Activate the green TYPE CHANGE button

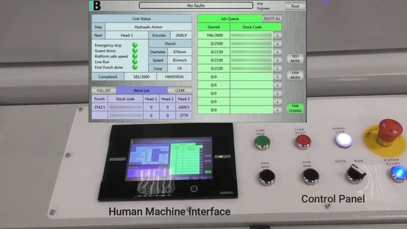pos(295,108)
